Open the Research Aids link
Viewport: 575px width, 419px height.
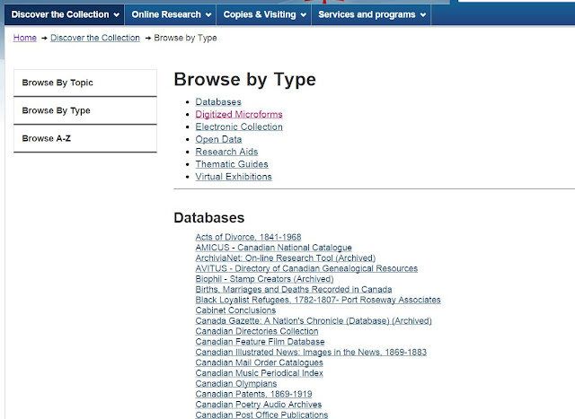(x=226, y=152)
